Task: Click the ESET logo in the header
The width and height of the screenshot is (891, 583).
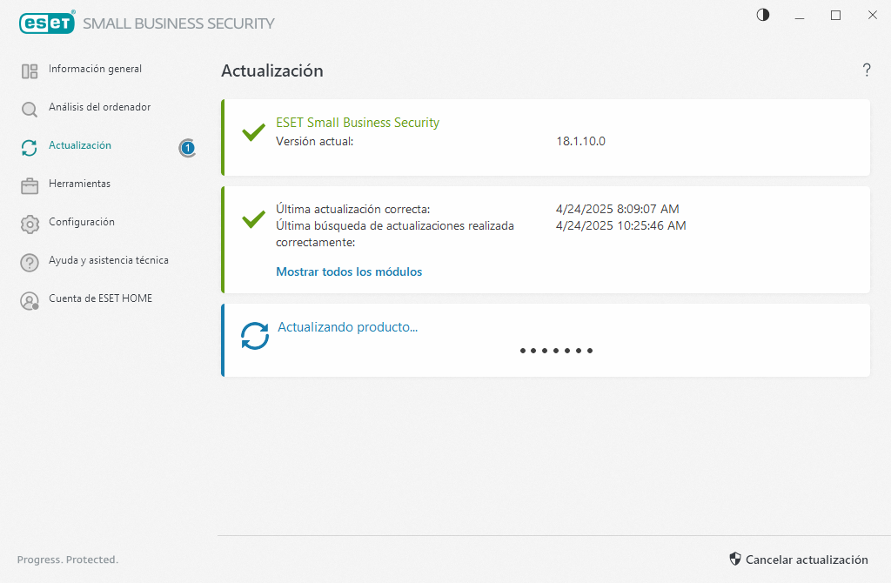Action: point(47,23)
